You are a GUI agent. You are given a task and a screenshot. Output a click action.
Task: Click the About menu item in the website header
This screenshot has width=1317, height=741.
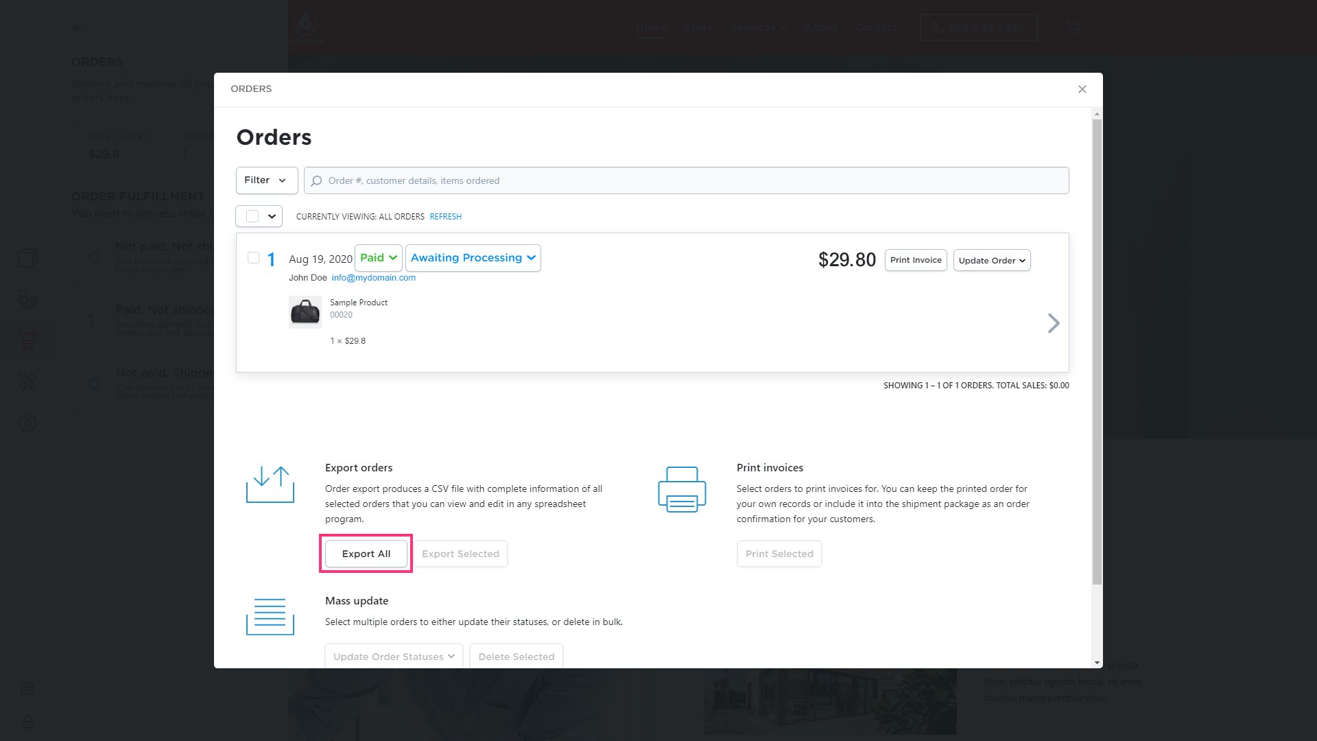(x=821, y=27)
